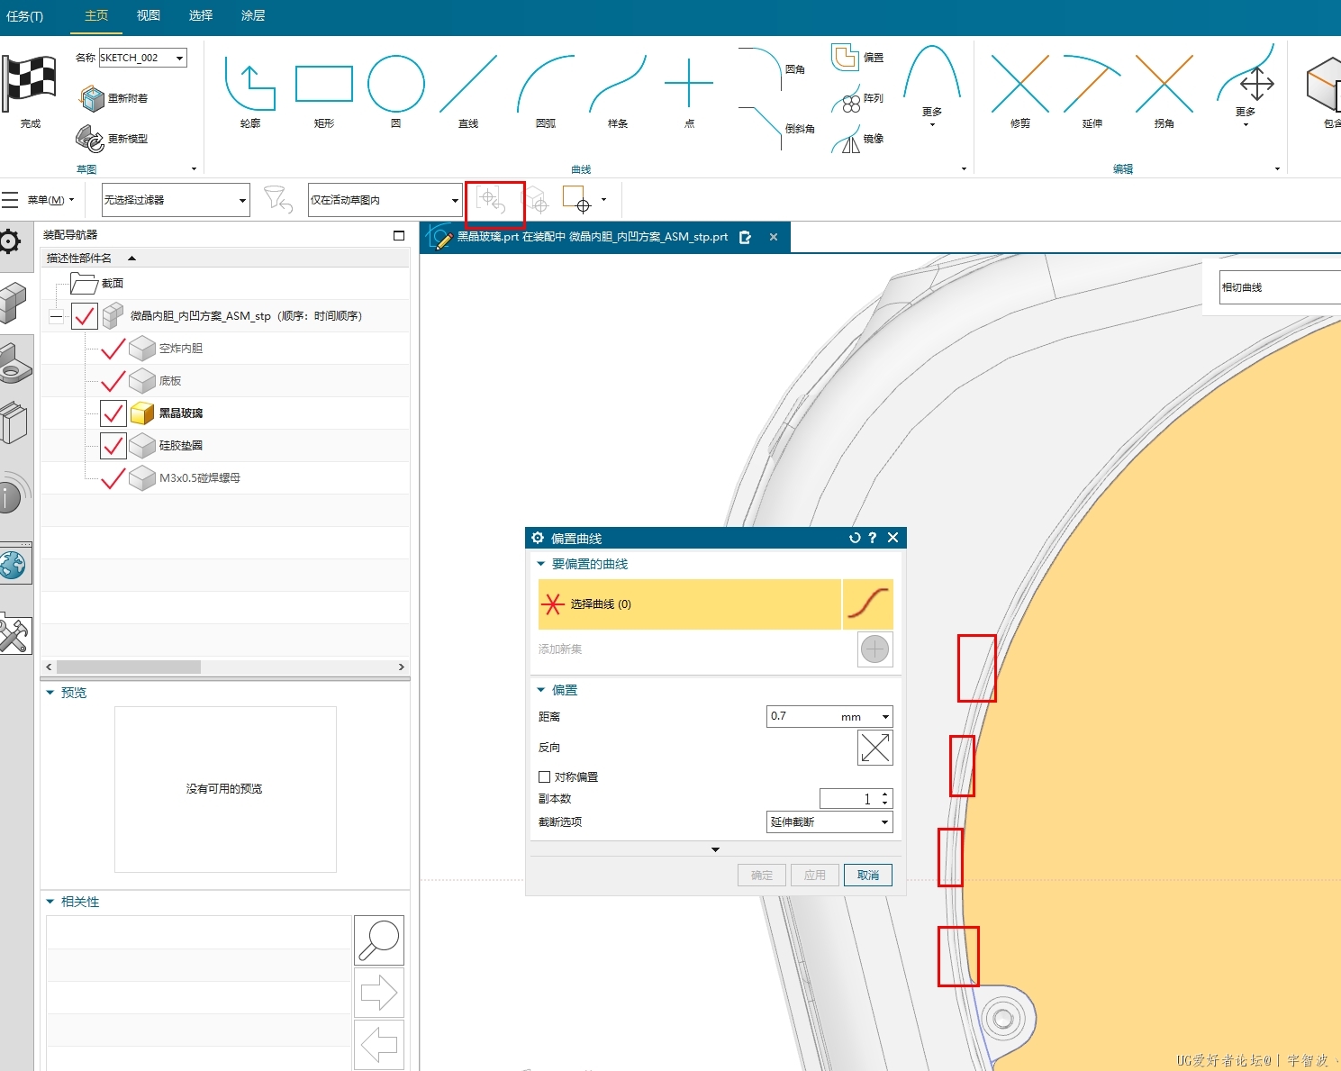
Task: Toggle visibility check of 空炸内胆 component
Action: (113, 349)
